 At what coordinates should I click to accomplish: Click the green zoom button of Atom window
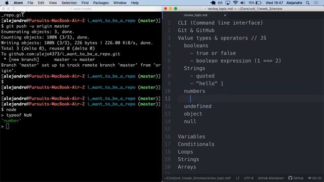[176, 9]
